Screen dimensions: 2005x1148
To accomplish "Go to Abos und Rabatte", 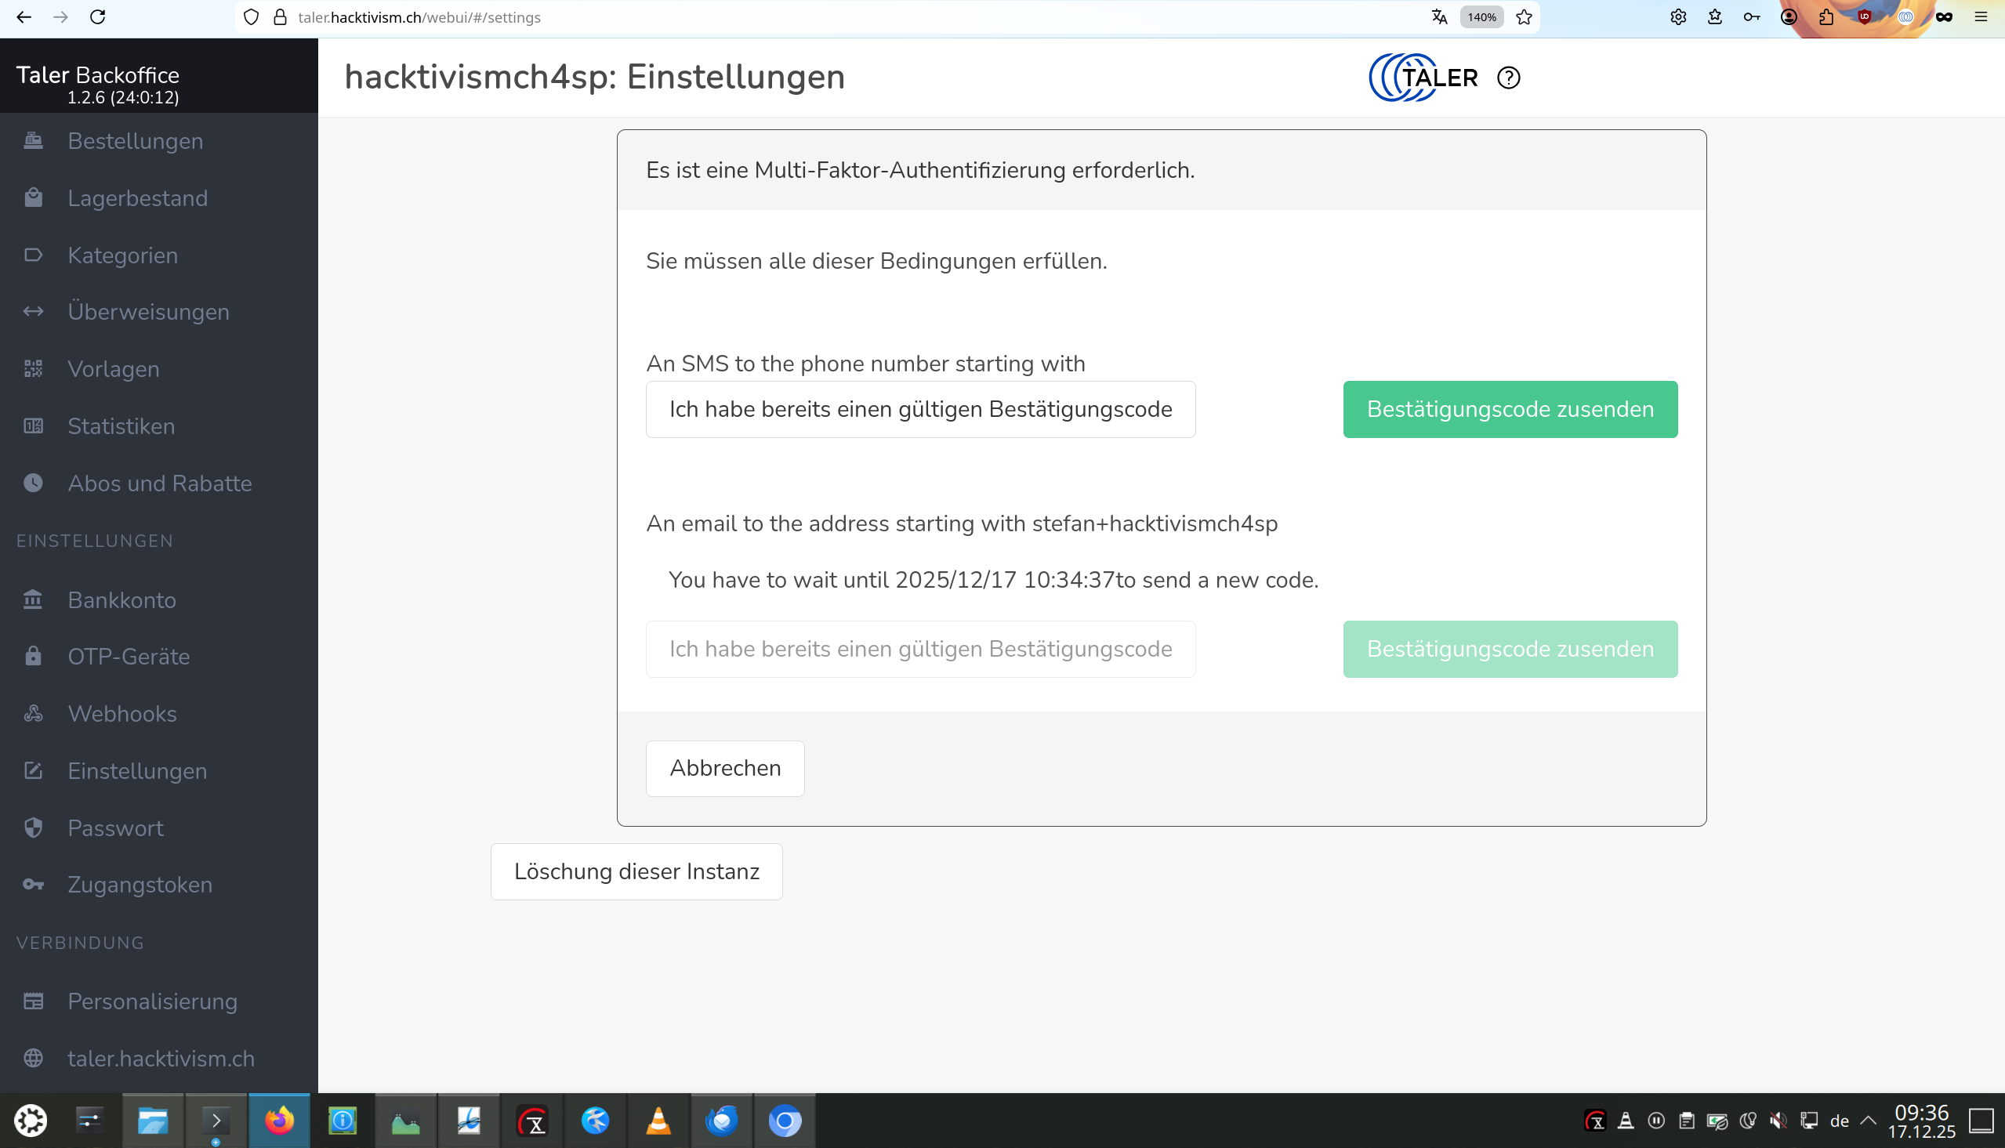I will (x=159, y=483).
